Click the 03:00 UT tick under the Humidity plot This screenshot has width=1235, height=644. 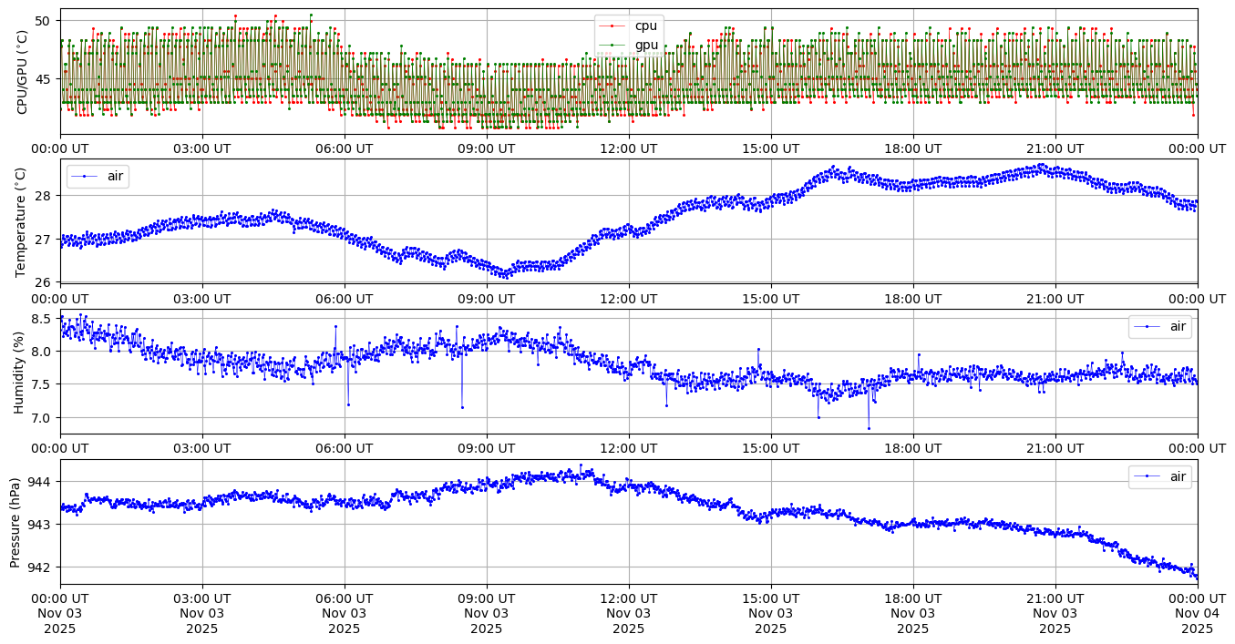(201, 448)
